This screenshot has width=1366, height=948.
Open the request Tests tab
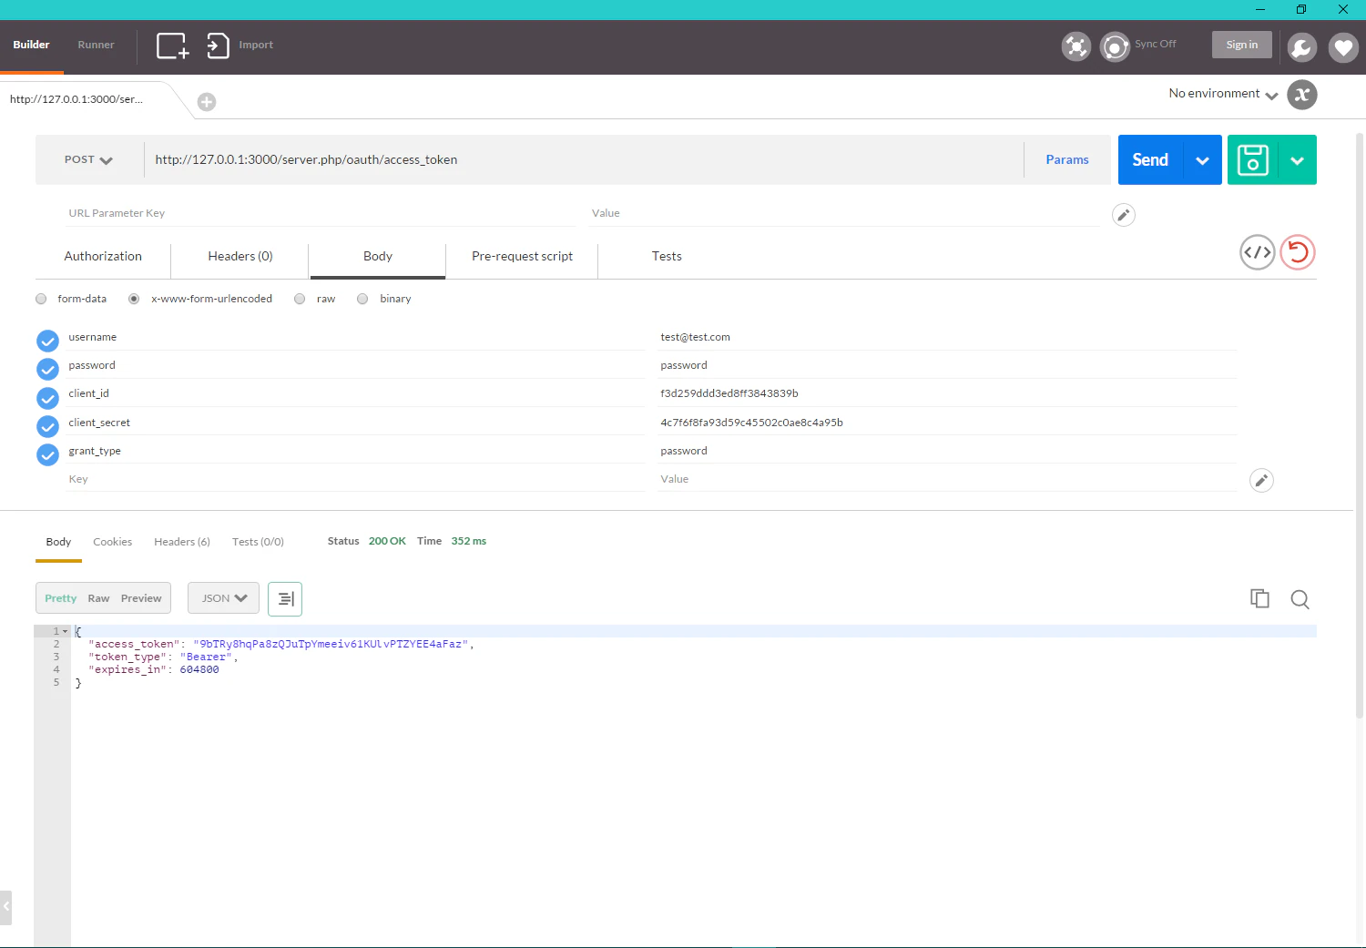point(667,257)
